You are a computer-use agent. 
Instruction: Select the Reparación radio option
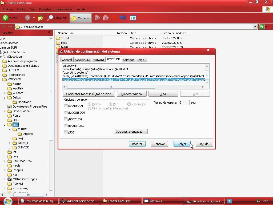point(129,104)
